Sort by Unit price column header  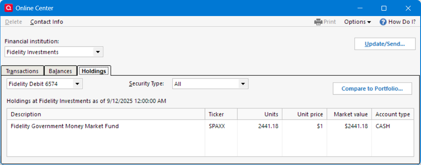pyautogui.click(x=305, y=114)
